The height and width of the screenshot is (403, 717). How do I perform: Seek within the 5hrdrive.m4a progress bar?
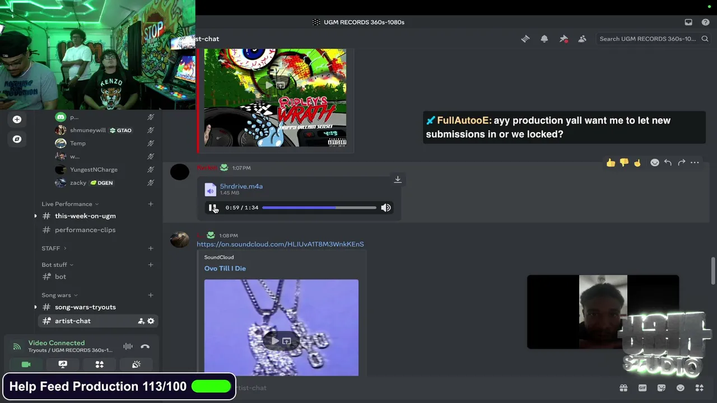(319, 208)
